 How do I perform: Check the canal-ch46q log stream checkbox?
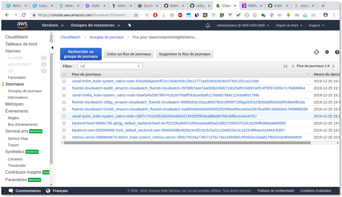(x=64, y=95)
